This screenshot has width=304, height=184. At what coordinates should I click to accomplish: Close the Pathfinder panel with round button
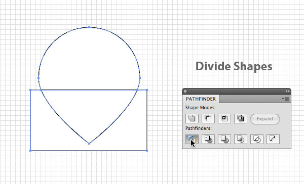coord(185,91)
